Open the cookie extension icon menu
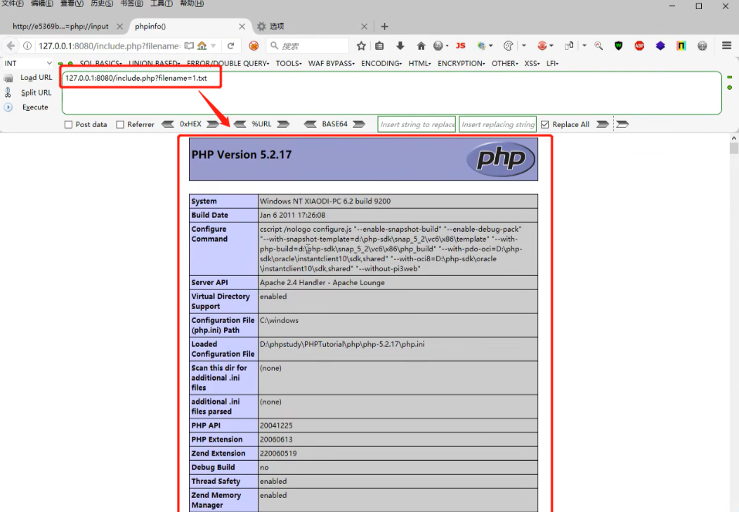 point(508,46)
